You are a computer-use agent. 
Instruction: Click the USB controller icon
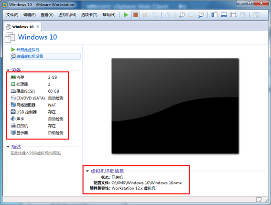pyautogui.click(x=13, y=112)
